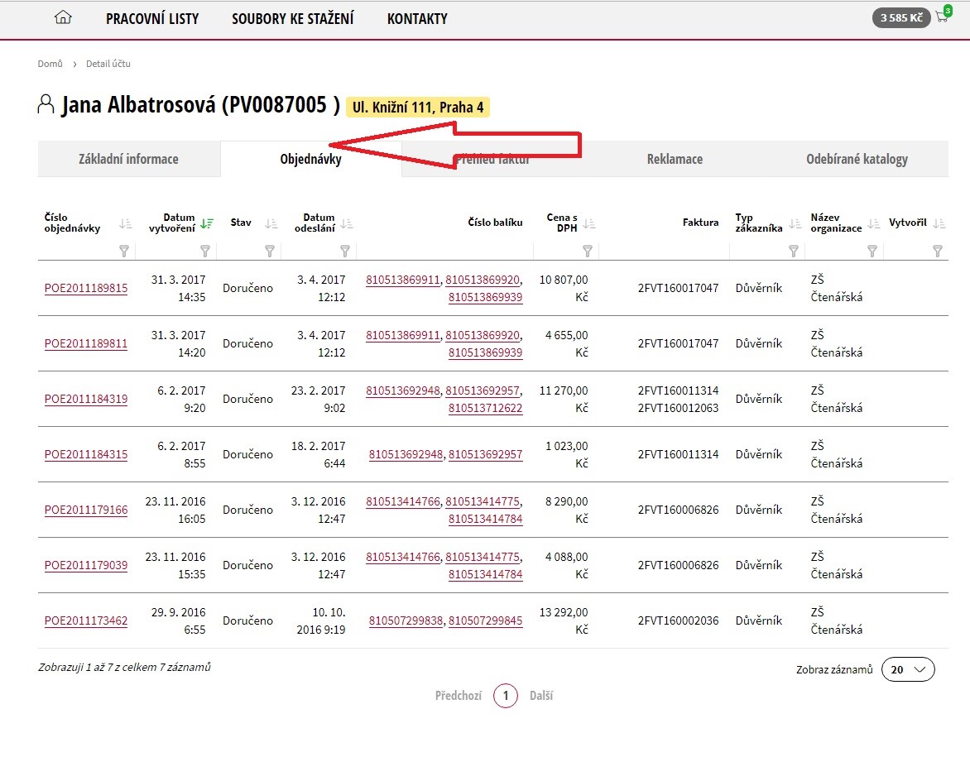The width and height of the screenshot is (970, 757).
Task: Click sort icon next to Stav column
Action: pyautogui.click(x=271, y=223)
